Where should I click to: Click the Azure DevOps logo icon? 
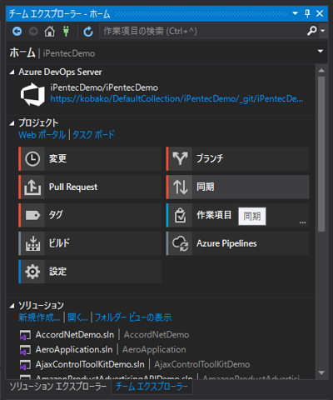click(x=32, y=94)
